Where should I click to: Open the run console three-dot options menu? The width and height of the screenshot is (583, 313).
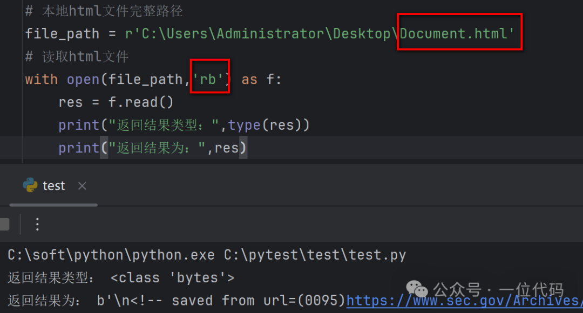37,224
